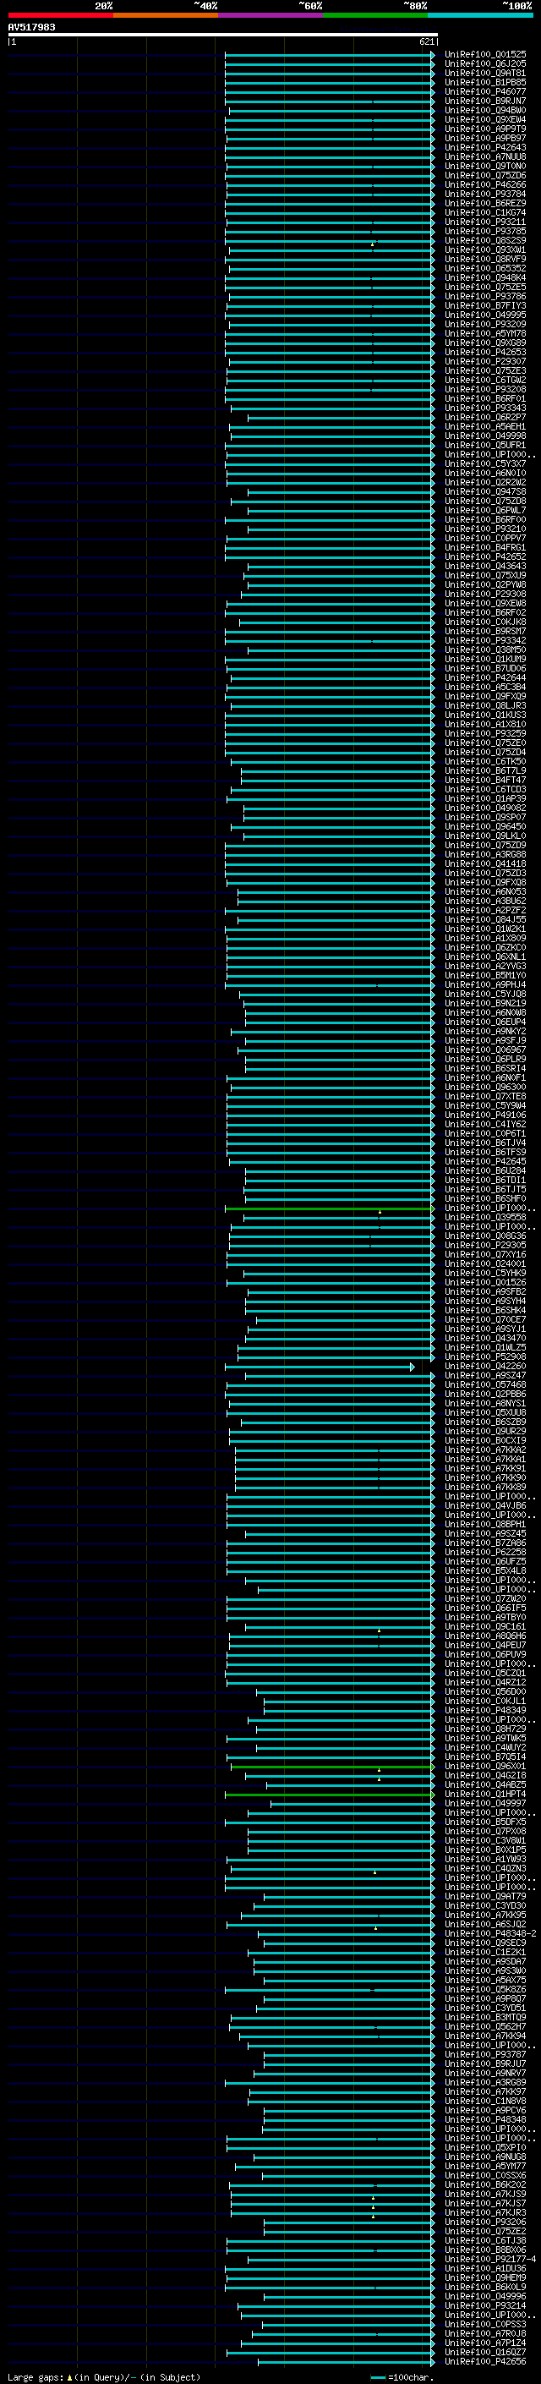This screenshot has height=2384, width=541.
Task: Select the UniRef100_Q8BPH1 label
Action: (485, 1524)
